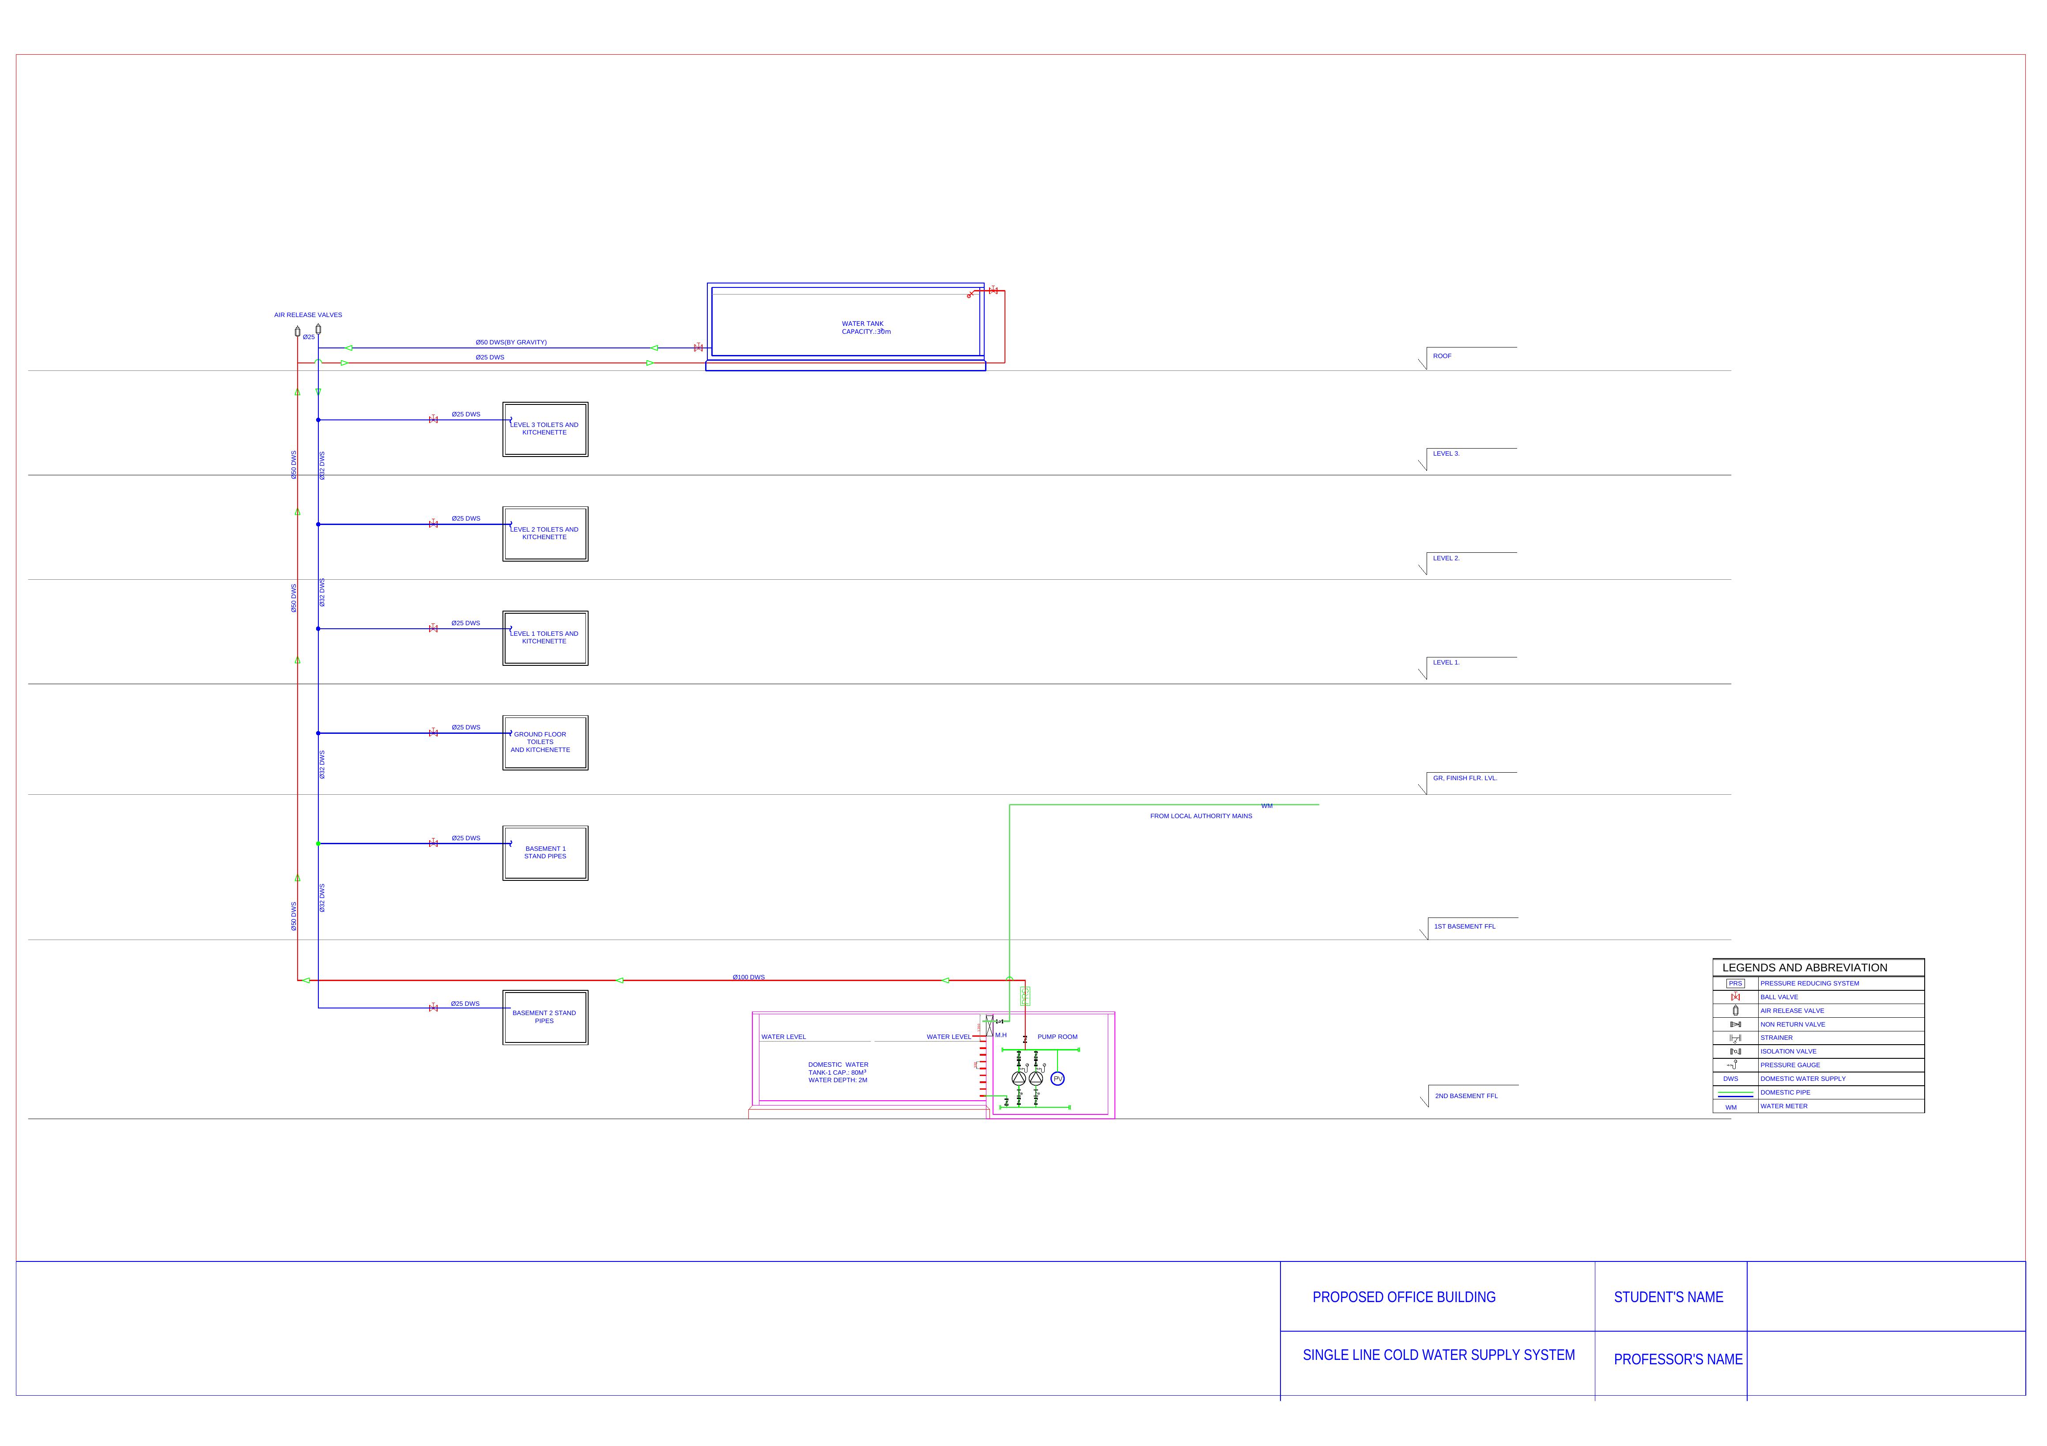The image size is (2047, 1446).
Task: Select the From Local Authority Mains text
Action: coord(1200,815)
